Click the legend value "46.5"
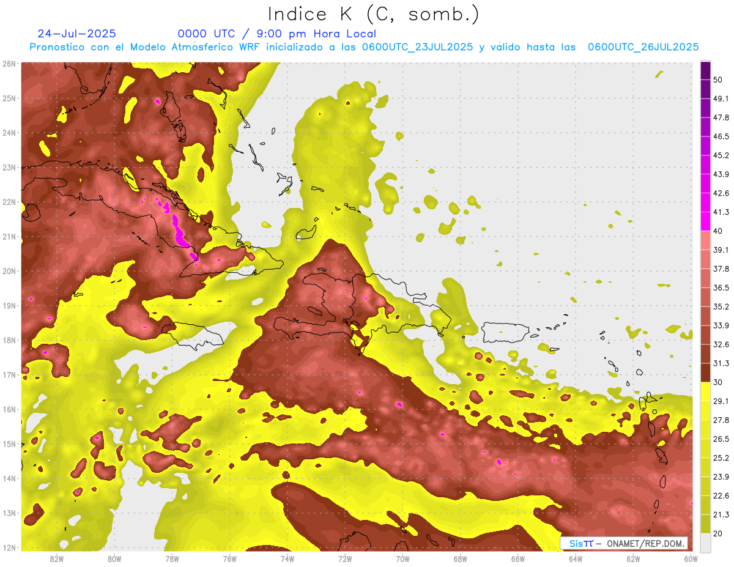The height and width of the screenshot is (567, 734). [721, 136]
